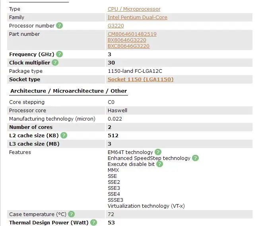Click the Number of cores label

click(x=31, y=127)
